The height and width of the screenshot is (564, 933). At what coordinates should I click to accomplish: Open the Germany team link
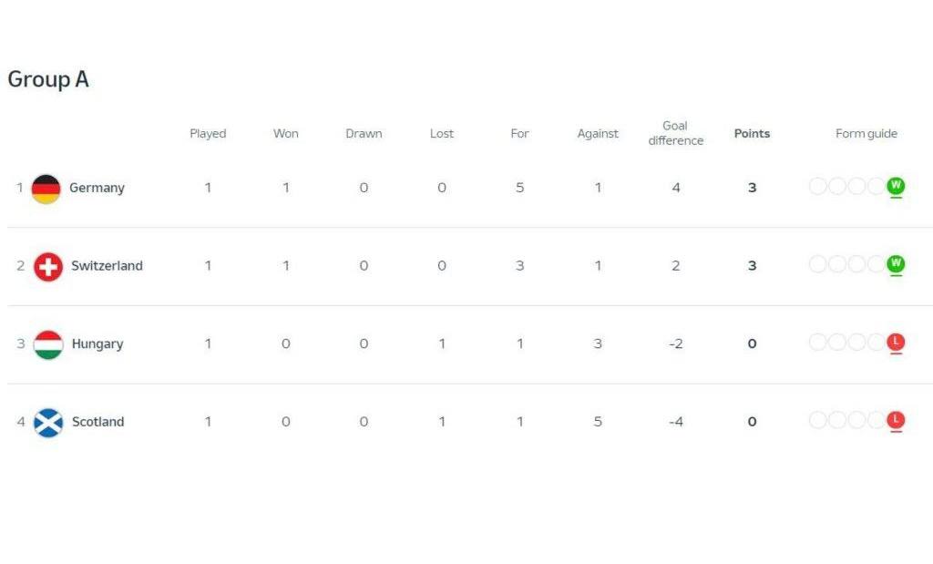point(97,188)
